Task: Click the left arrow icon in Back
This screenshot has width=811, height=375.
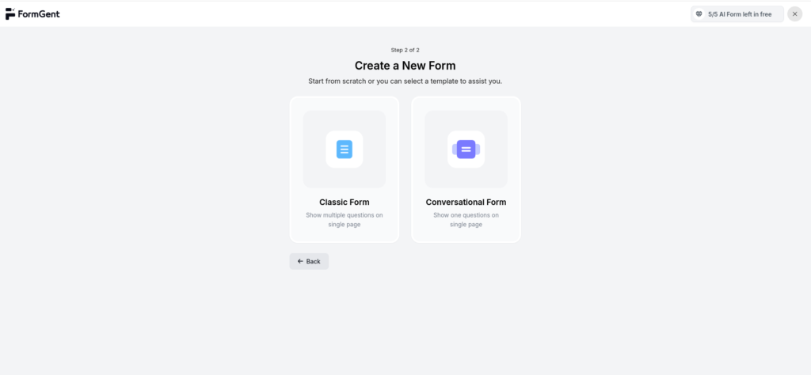Action: point(300,261)
